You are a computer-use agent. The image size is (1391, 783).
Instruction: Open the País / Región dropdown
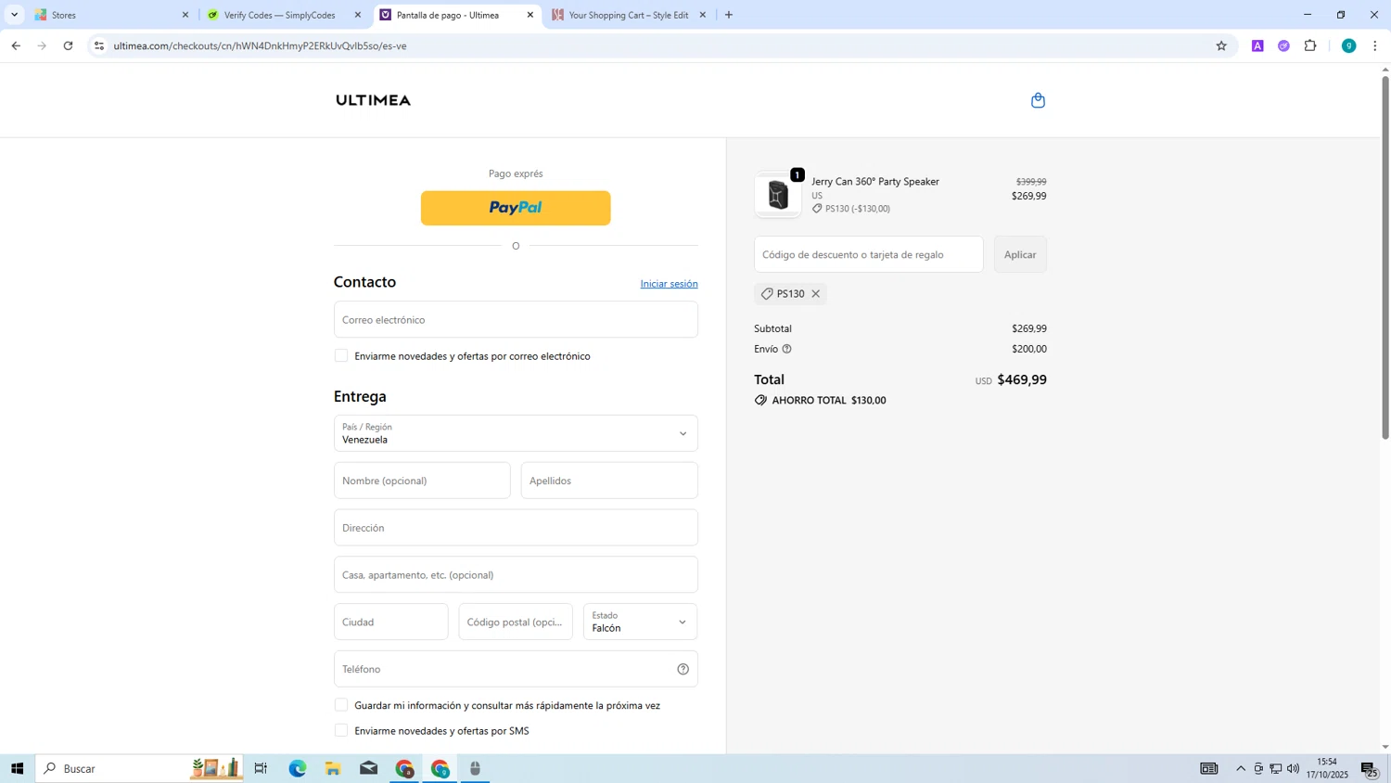tap(516, 433)
